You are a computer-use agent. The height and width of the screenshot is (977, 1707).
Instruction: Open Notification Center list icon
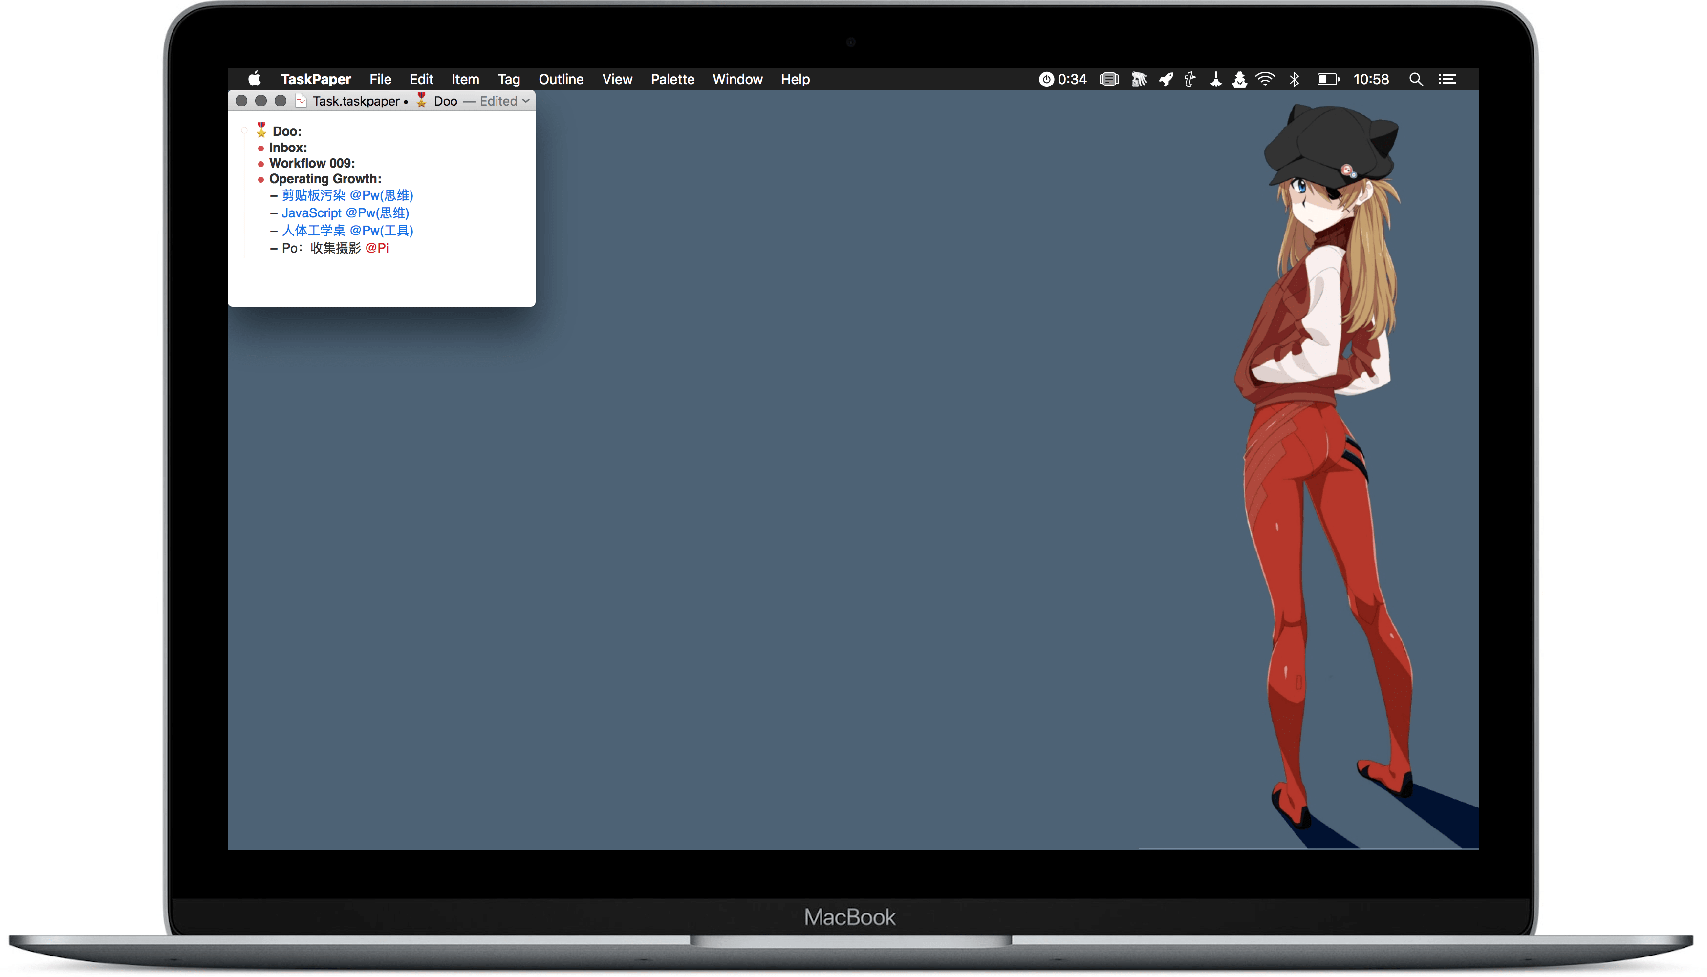(x=1447, y=79)
